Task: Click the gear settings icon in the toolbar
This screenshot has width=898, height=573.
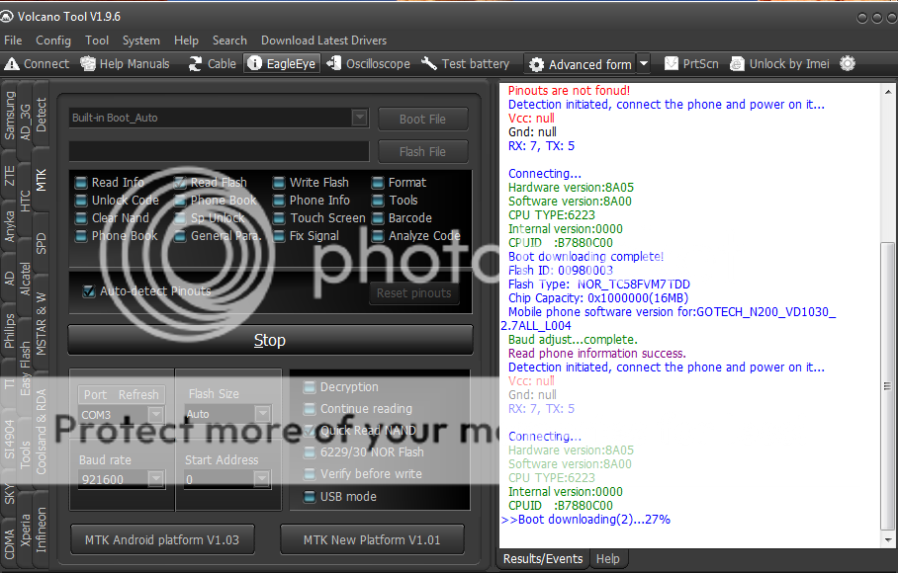Action: 848,63
